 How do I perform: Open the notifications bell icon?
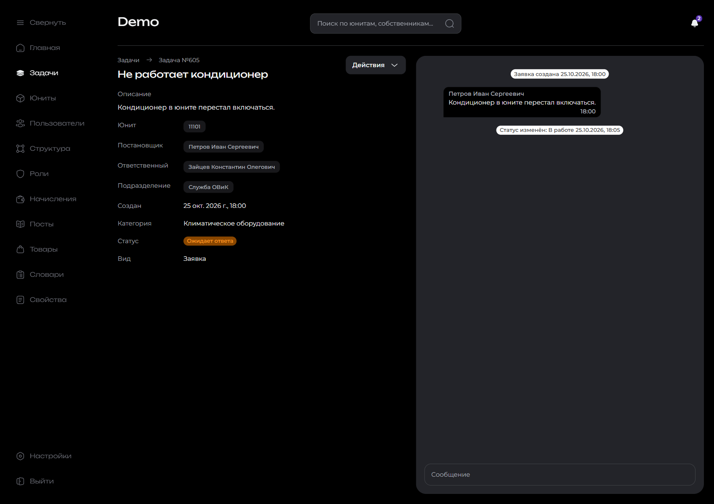click(x=695, y=23)
